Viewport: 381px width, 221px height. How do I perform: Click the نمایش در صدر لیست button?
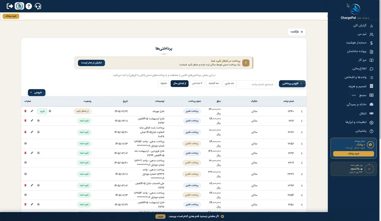[91, 63]
